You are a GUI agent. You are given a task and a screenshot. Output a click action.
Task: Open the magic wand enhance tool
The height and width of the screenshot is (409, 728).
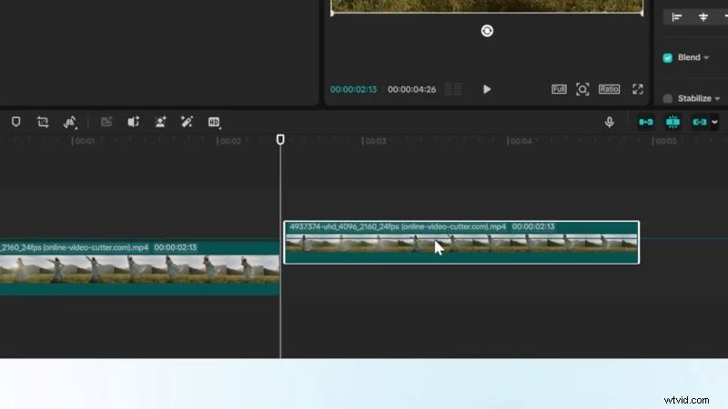(x=187, y=122)
